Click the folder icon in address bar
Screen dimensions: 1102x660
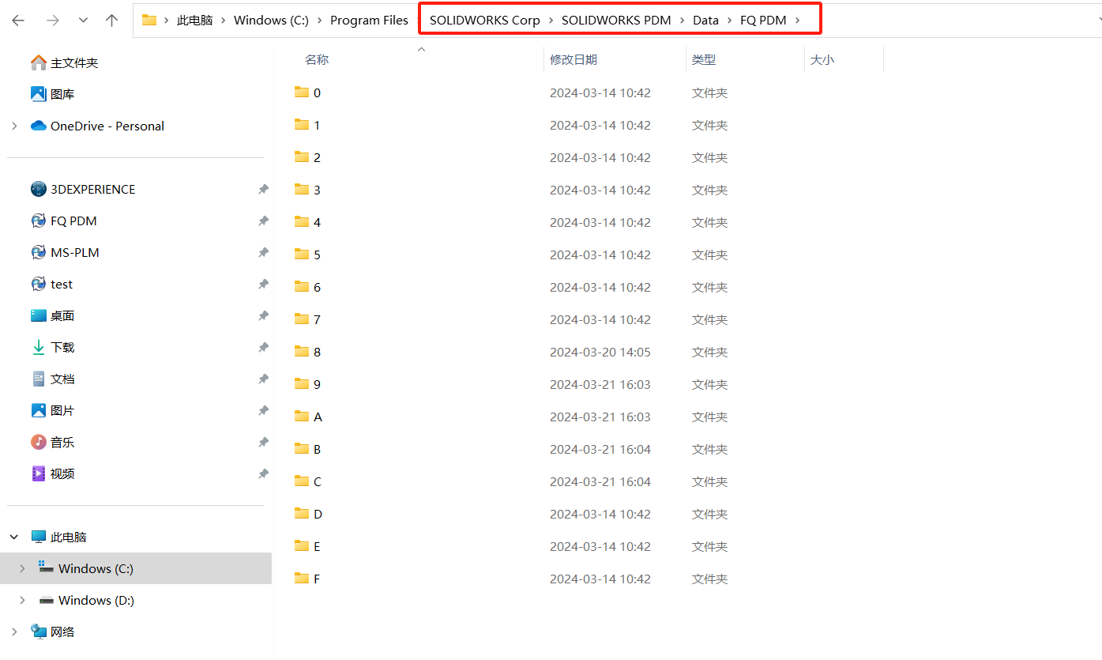coord(149,21)
